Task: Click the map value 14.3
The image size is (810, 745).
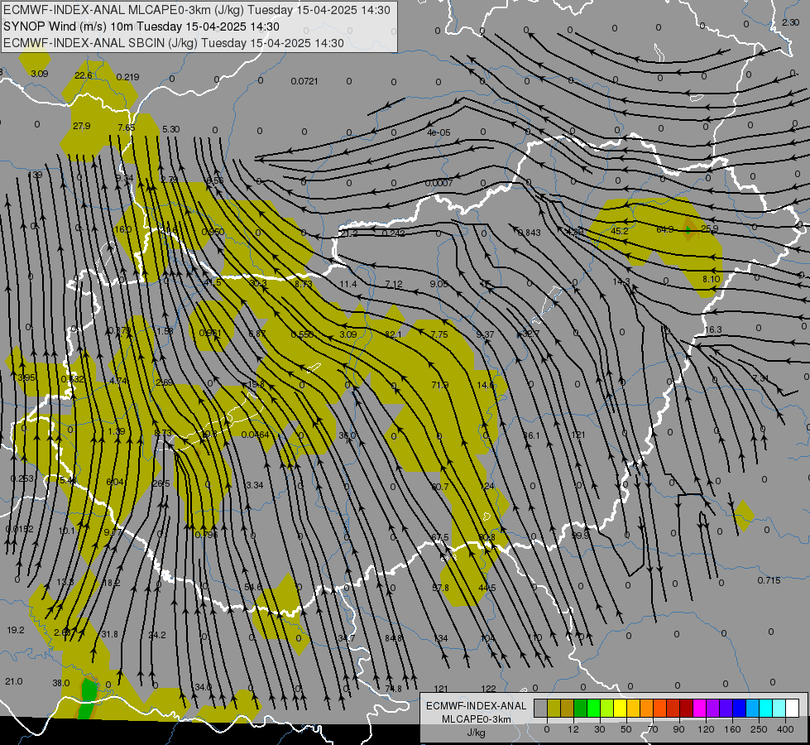Action: (621, 281)
